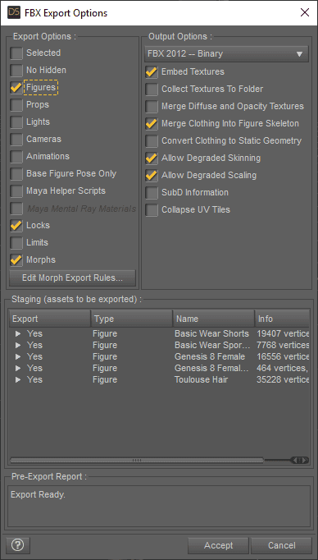
Task: Expand the Genesis 8 Femal... row with 464 vertices
Action: pyautogui.click(x=18, y=368)
